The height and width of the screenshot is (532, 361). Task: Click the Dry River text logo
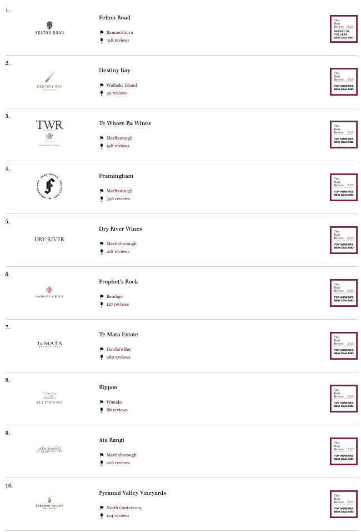(49, 239)
